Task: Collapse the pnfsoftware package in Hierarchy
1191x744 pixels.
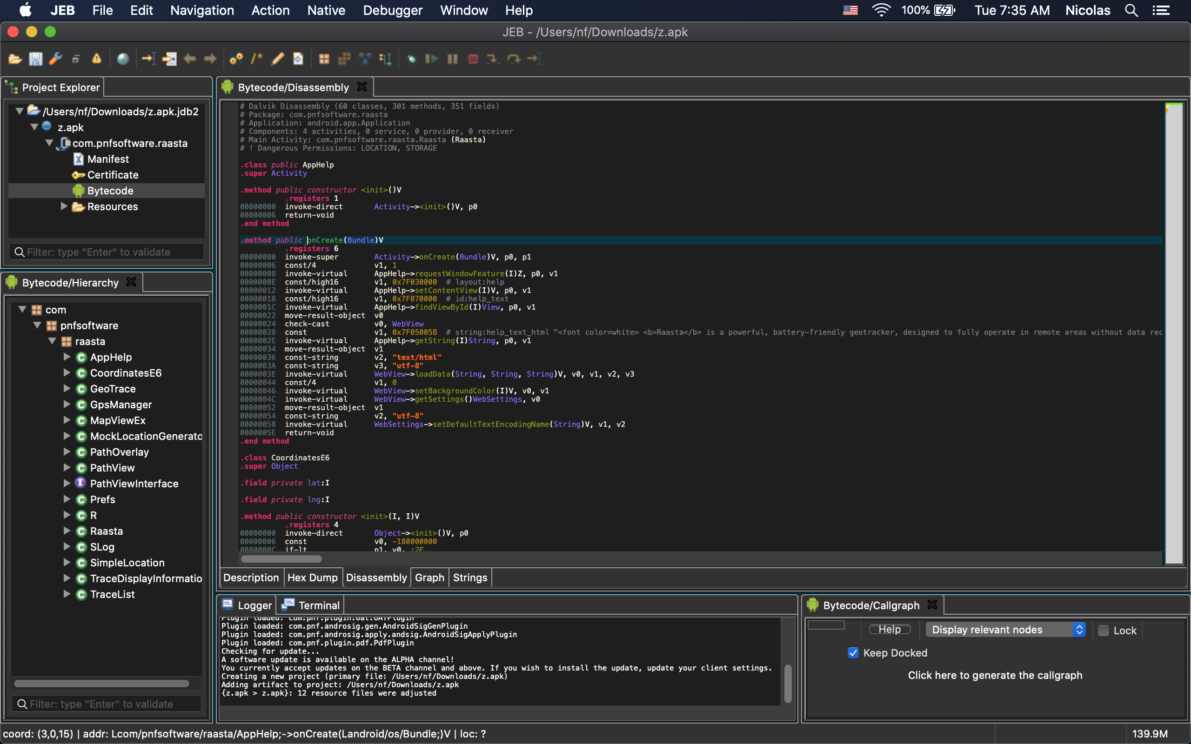Action: [x=37, y=325]
